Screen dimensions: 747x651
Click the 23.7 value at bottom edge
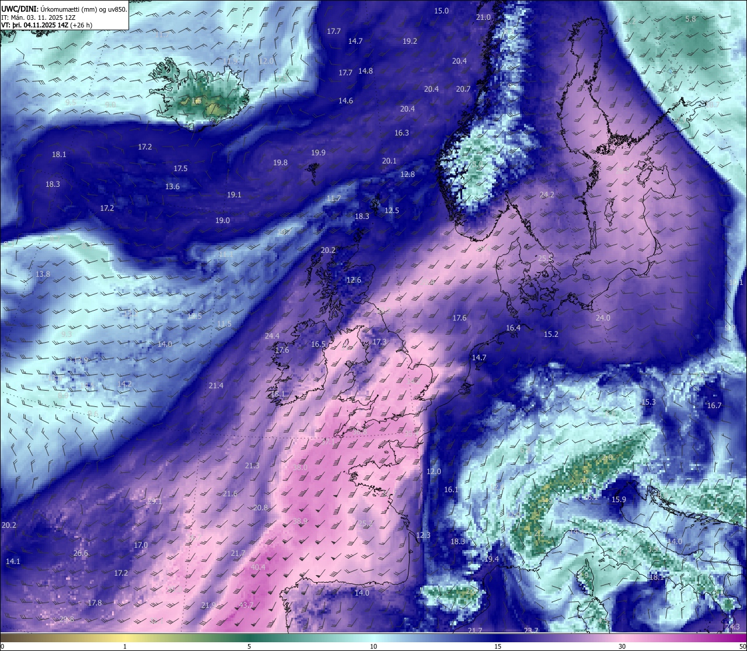click(x=531, y=630)
